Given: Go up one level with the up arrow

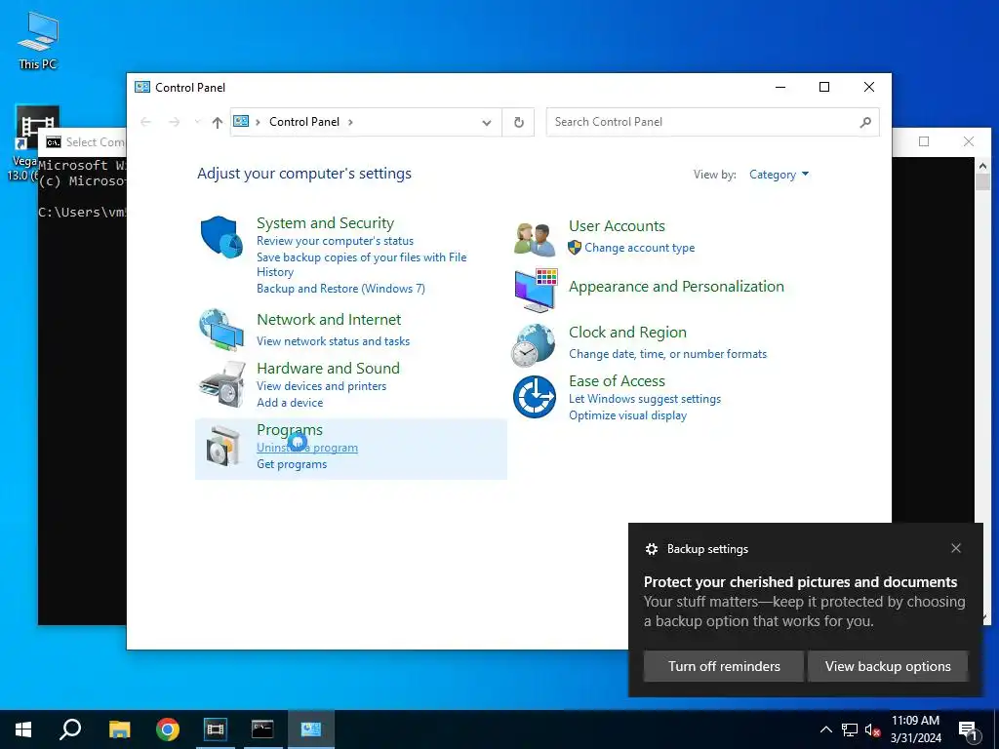Looking at the screenshot, I should (x=218, y=122).
